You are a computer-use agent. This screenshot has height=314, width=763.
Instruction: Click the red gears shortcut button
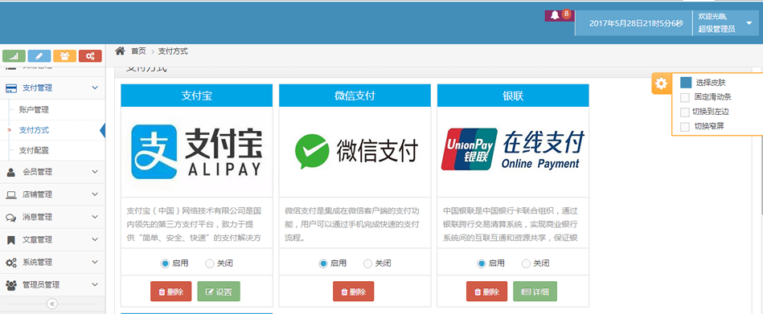coord(90,56)
